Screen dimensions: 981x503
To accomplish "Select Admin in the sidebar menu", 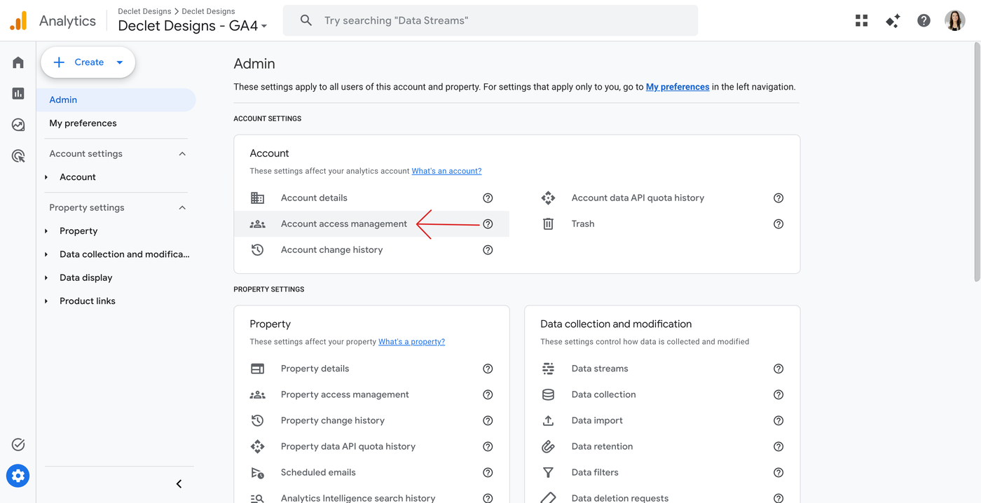I will [63, 100].
